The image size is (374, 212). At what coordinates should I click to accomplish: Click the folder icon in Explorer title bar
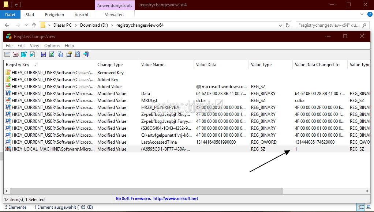coord(6,4)
